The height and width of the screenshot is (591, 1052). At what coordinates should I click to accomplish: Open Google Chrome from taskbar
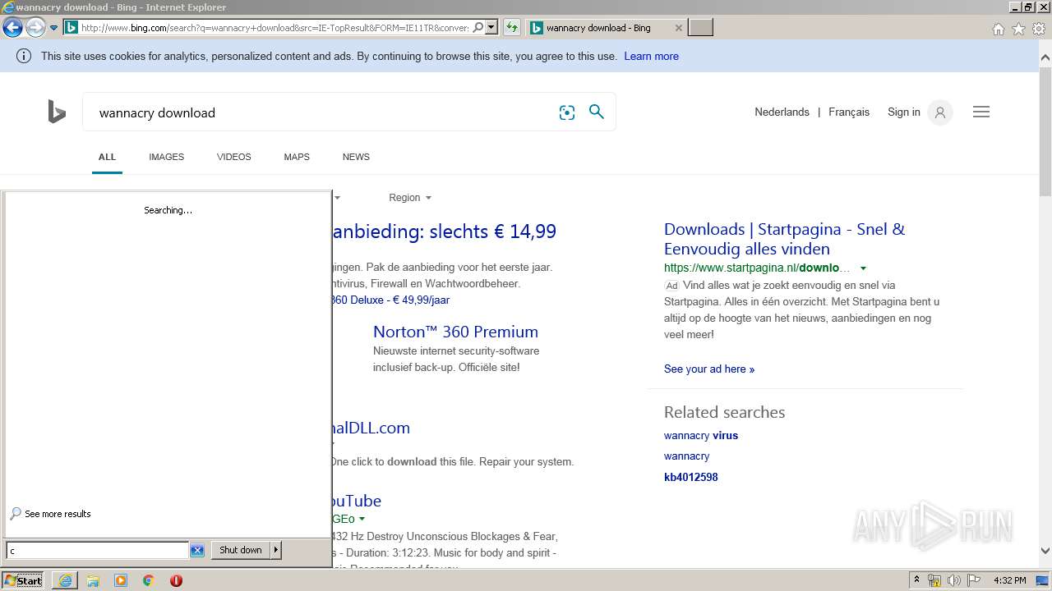pos(149,580)
